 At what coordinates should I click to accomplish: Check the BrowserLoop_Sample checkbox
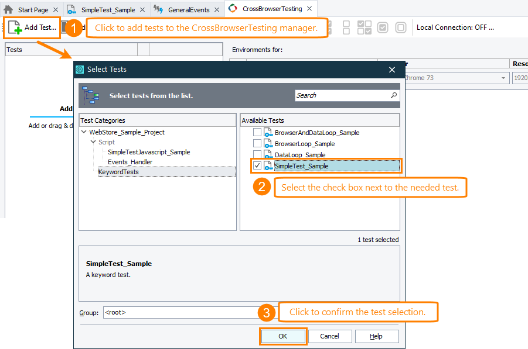(257, 143)
